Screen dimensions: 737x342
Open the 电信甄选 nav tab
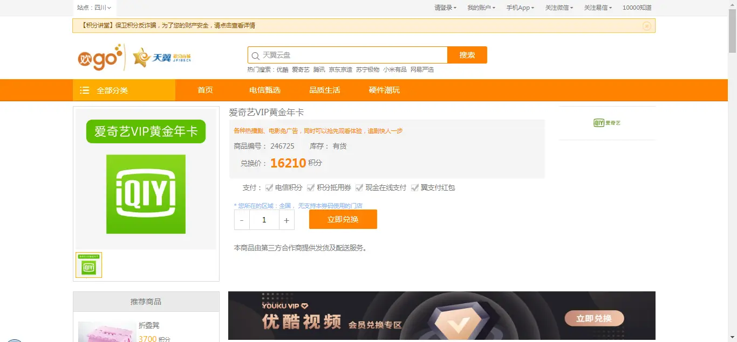point(265,90)
